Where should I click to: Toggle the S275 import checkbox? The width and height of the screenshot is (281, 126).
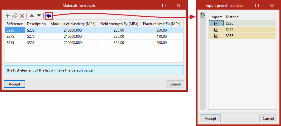(x=216, y=30)
